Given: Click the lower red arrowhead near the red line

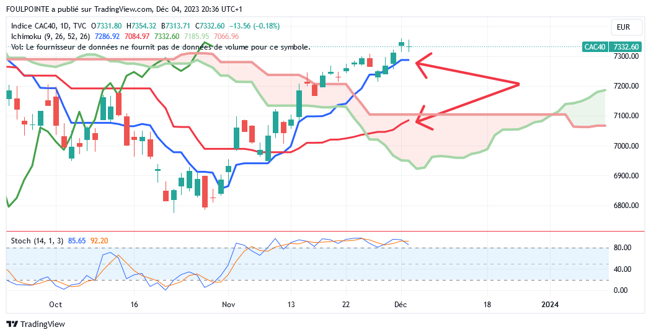Looking at the screenshot, I should (419, 122).
